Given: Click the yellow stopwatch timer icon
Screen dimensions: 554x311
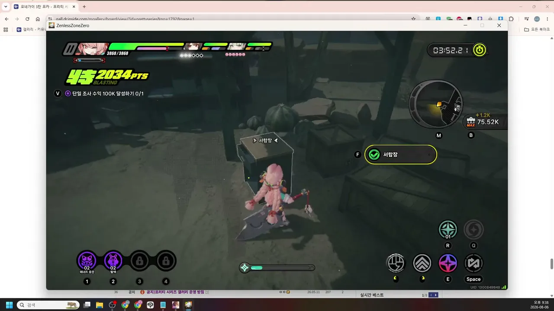Looking at the screenshot, I should click(x=479, y=50).
